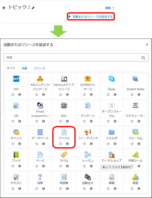Select the レッスン lesson icon
Image resolution: width=152 pixels, height=198 pixels.
tap(88, 155)
